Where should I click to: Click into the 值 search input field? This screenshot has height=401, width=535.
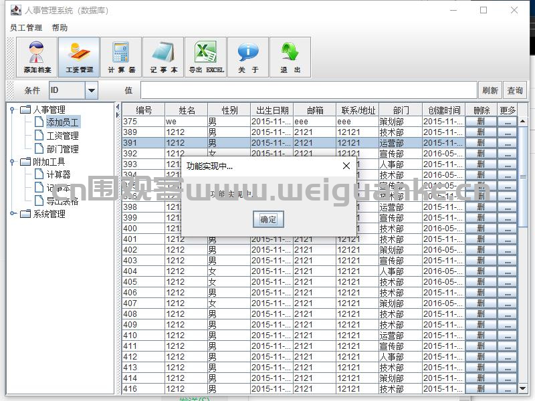click(308, 90)
